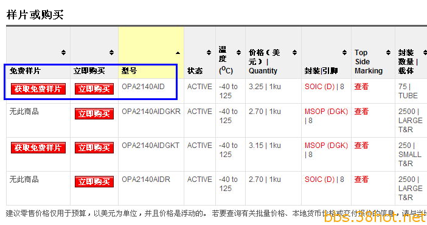
Task: Sort by the 封装|引脚 column arrows
Action: (x=344, y=52)
